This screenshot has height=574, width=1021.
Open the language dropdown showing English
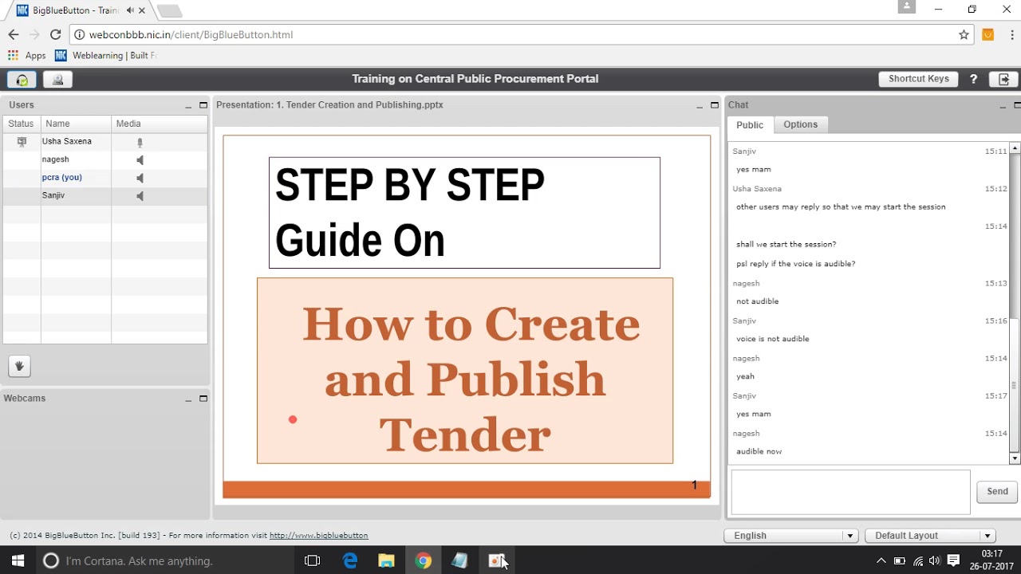pos(791,536)
